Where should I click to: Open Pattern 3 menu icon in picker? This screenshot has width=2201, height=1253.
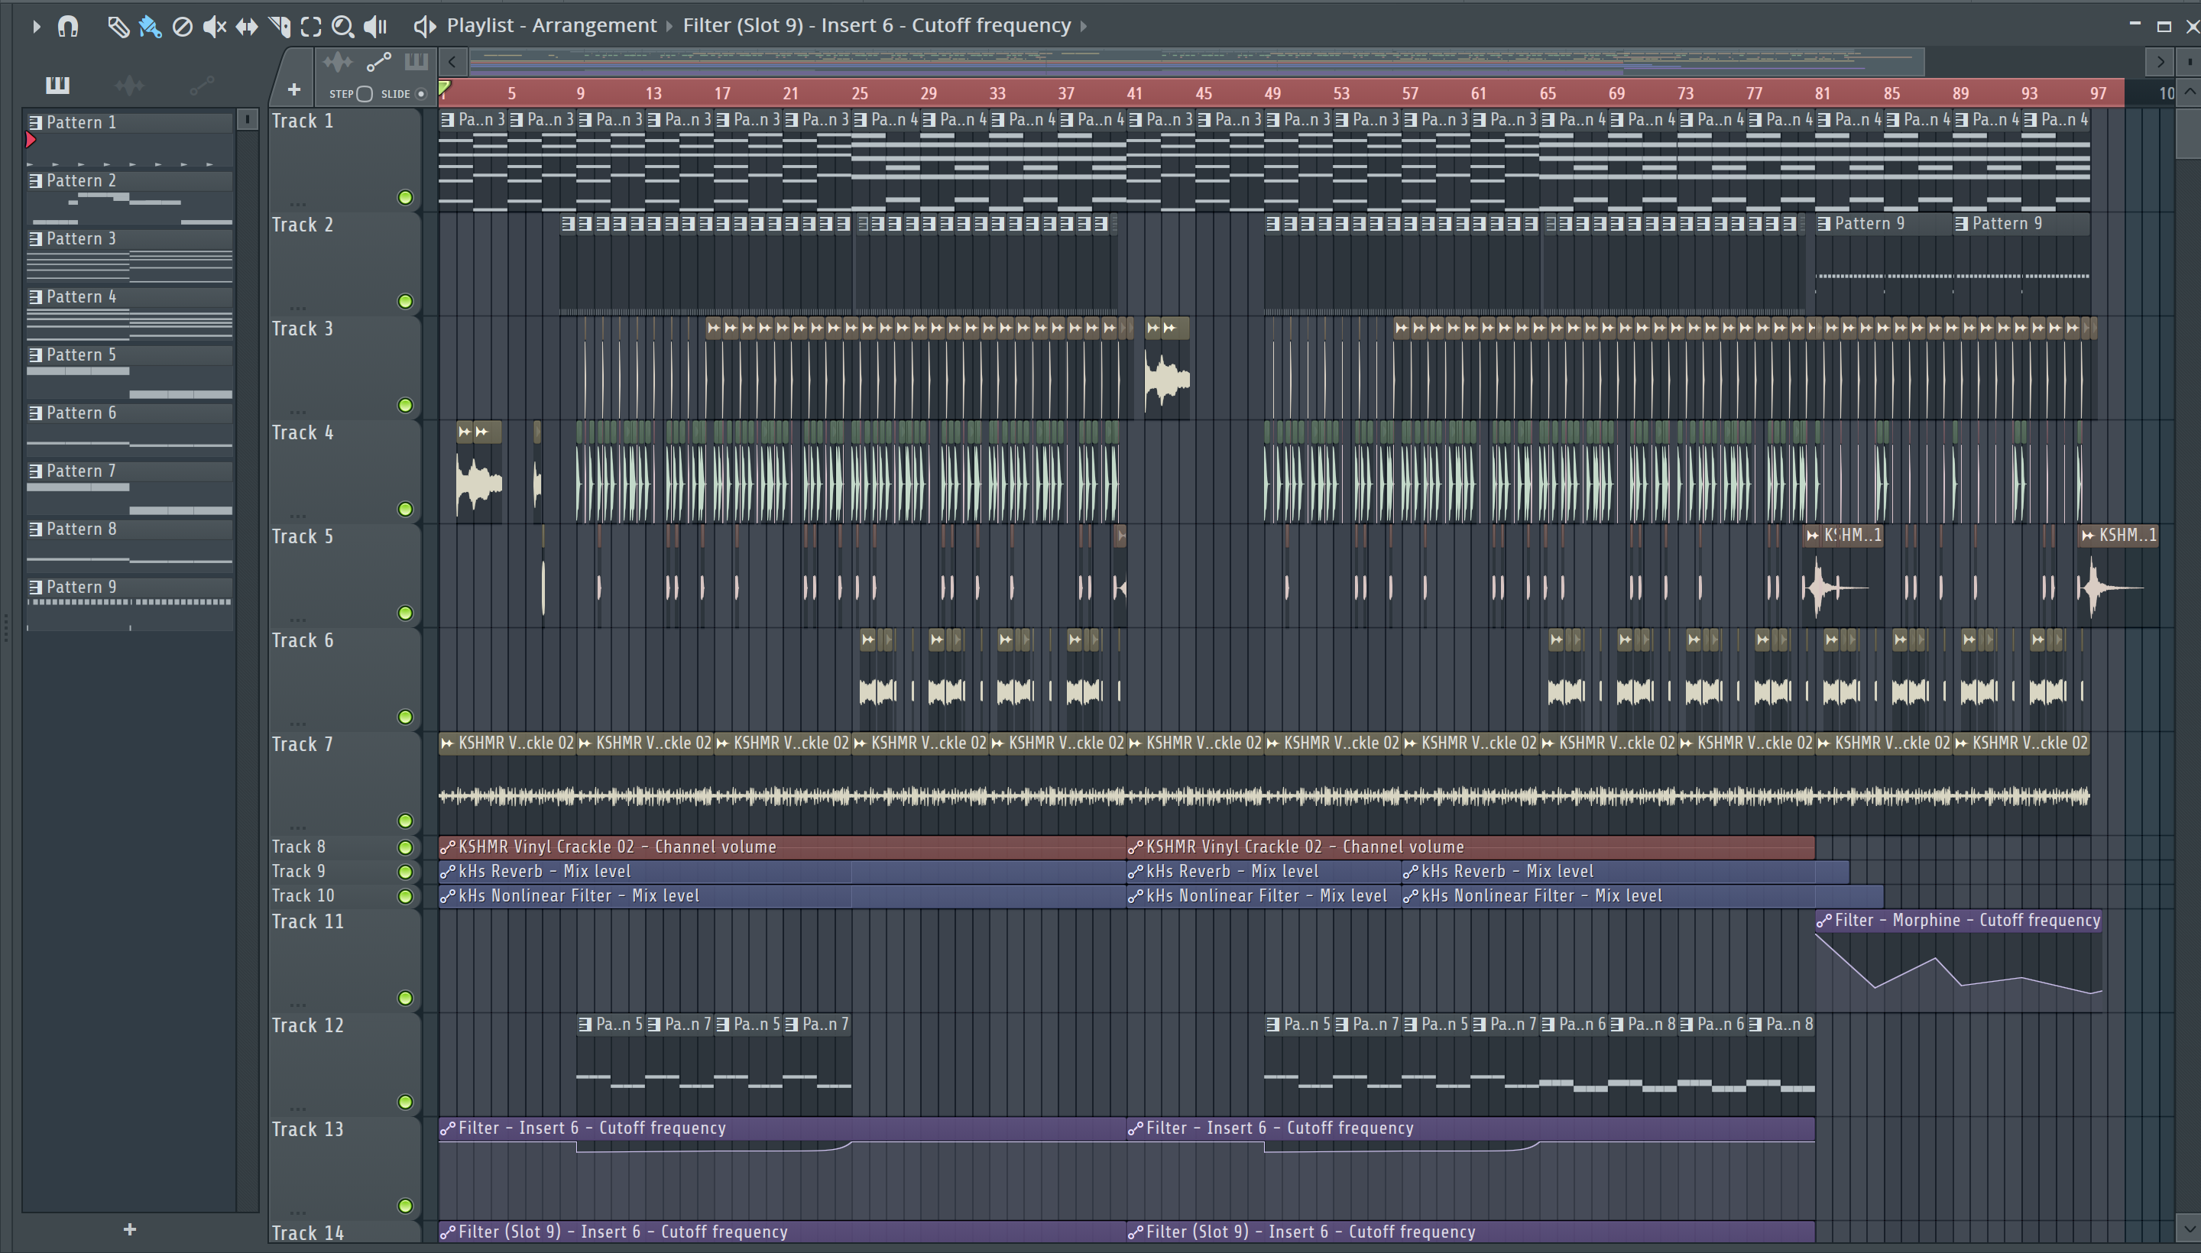pyautogui.click(x=35, y=238)
